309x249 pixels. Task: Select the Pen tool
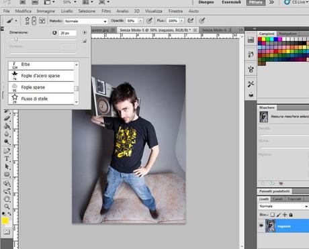(7, 150)
